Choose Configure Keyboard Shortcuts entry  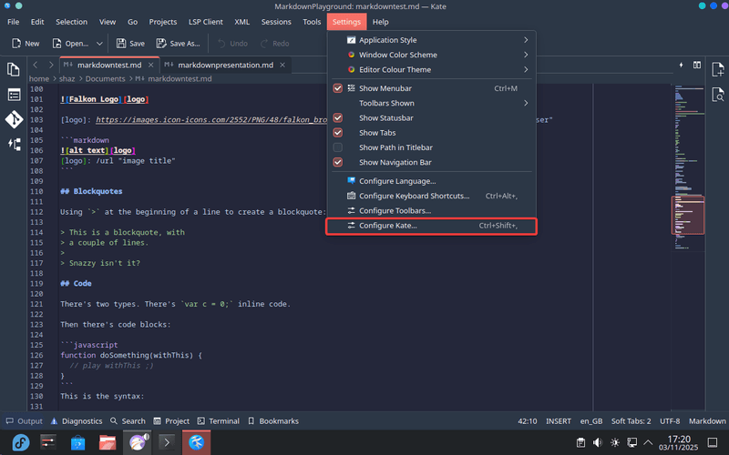tap(432, 196)
